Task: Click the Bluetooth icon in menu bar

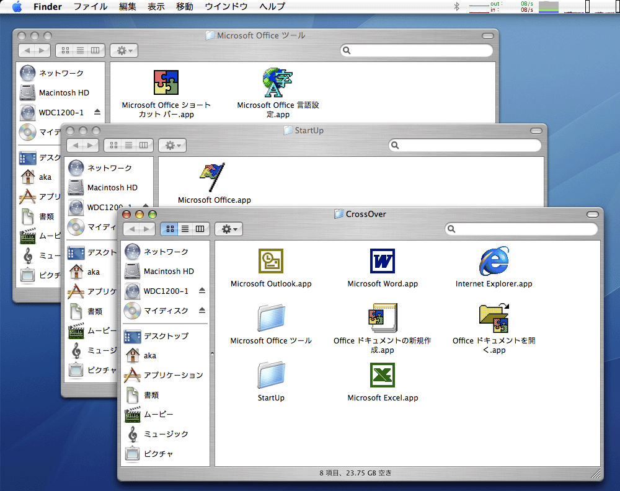Action: tap(457, 6)
